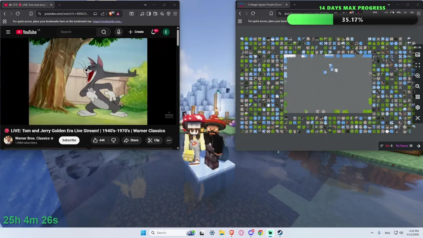
Task: Open the YouTube account avatar E
Action: click(166, 32)
